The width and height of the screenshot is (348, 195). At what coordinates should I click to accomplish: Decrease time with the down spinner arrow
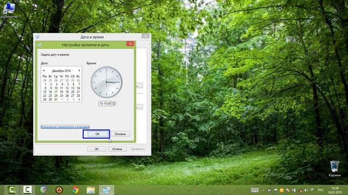pyautogui.click(x=114, y=105)
